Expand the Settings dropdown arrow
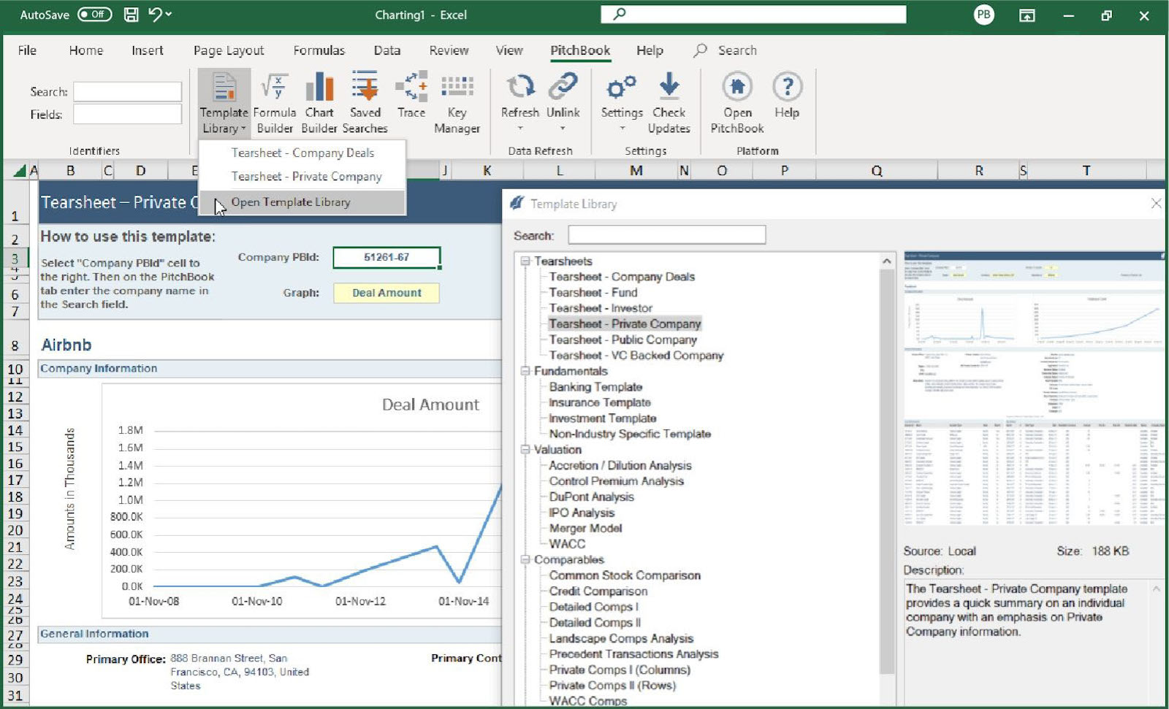Image resolution: width=1169 pixels, height=709 pixels. pyautogui.click(x=622, y=129)
